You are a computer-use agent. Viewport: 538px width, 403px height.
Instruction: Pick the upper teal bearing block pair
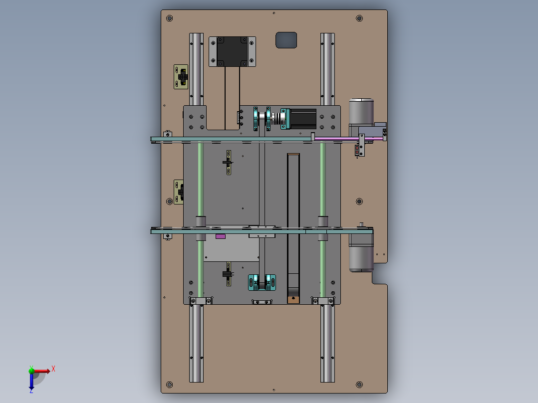[262, 119]
